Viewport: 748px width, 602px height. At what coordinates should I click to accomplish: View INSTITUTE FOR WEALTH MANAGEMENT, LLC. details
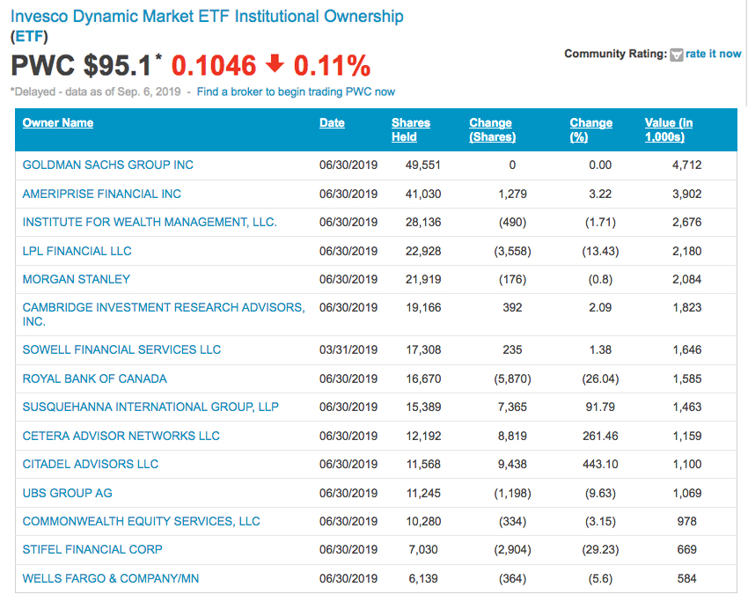pos(150,223)
